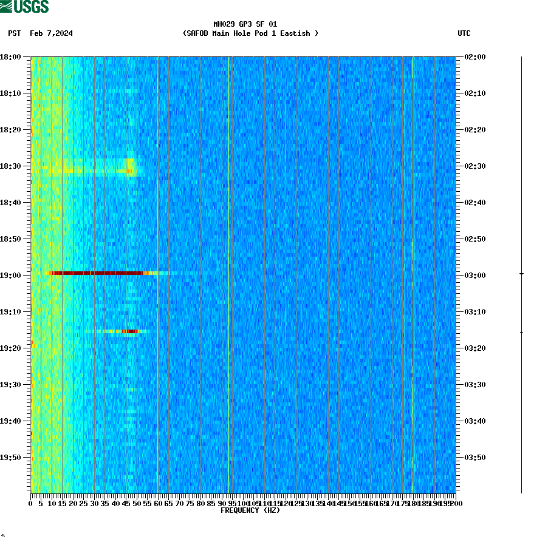Select the 100 Hz frequency axis label
The width and height of the screenshot is (548, 542).
click(242, 503)
